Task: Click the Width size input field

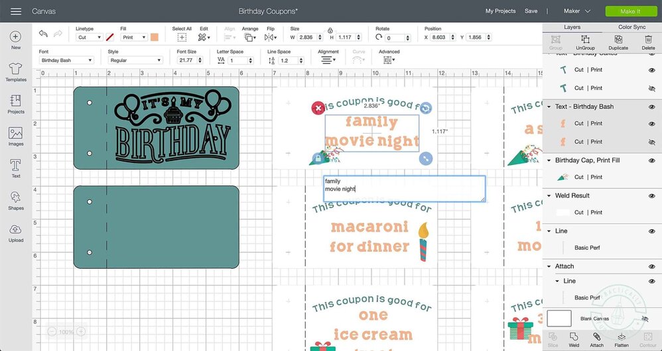Action: [x=307, y=38]
